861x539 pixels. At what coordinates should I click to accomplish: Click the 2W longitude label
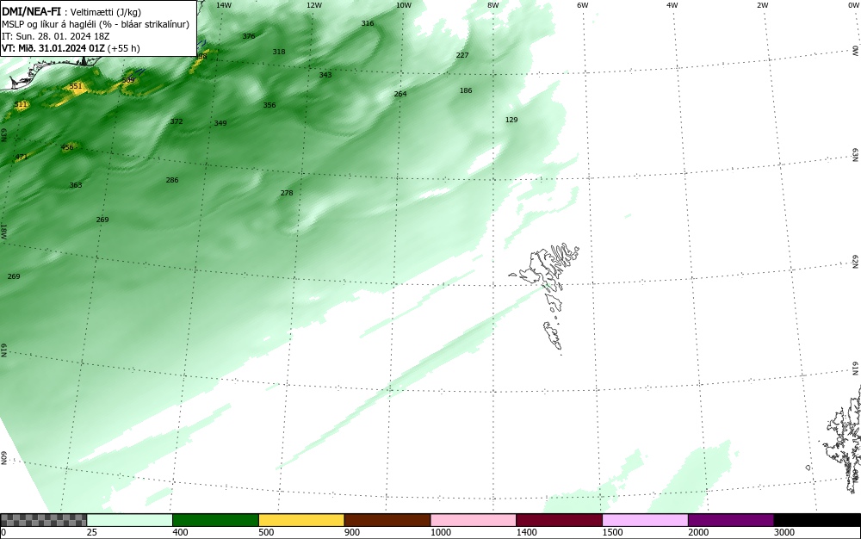(x=762, y=5)
